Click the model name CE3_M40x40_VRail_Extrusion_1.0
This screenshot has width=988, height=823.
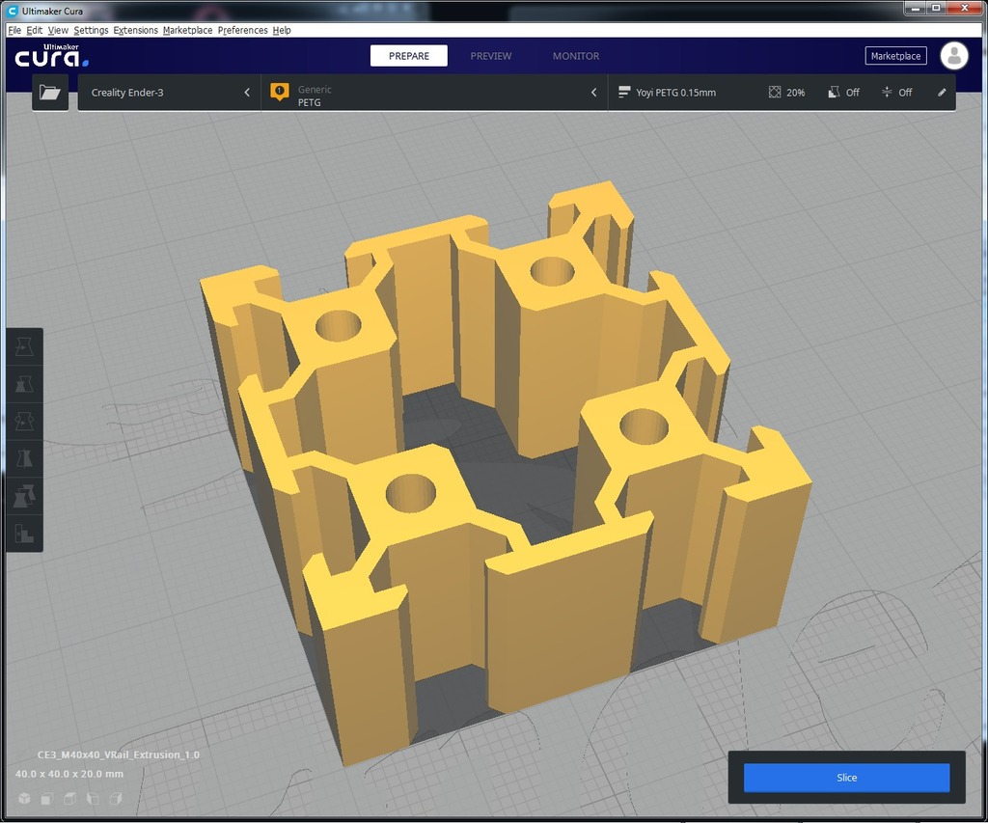[x=119, y=754]
